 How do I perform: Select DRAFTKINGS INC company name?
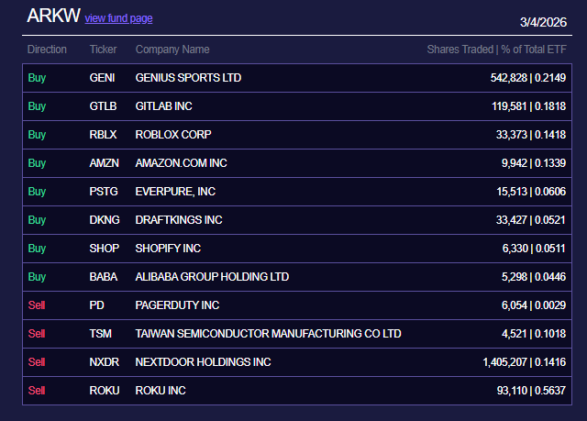(x=179, y=220)
